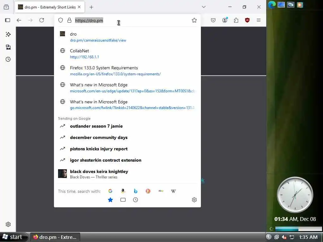Select trending search pistons knicks injury report
This screenshot has height=242, width=323.
point(127,149)
